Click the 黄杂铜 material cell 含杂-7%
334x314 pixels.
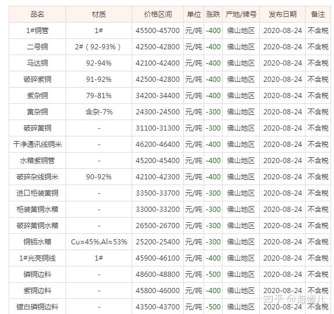coord(99,111)
